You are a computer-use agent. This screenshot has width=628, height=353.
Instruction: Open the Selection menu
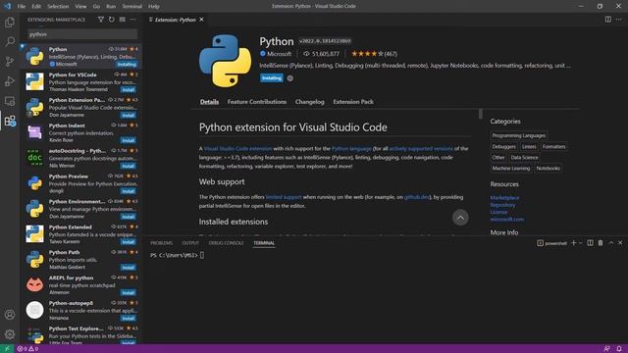(58, 7)
